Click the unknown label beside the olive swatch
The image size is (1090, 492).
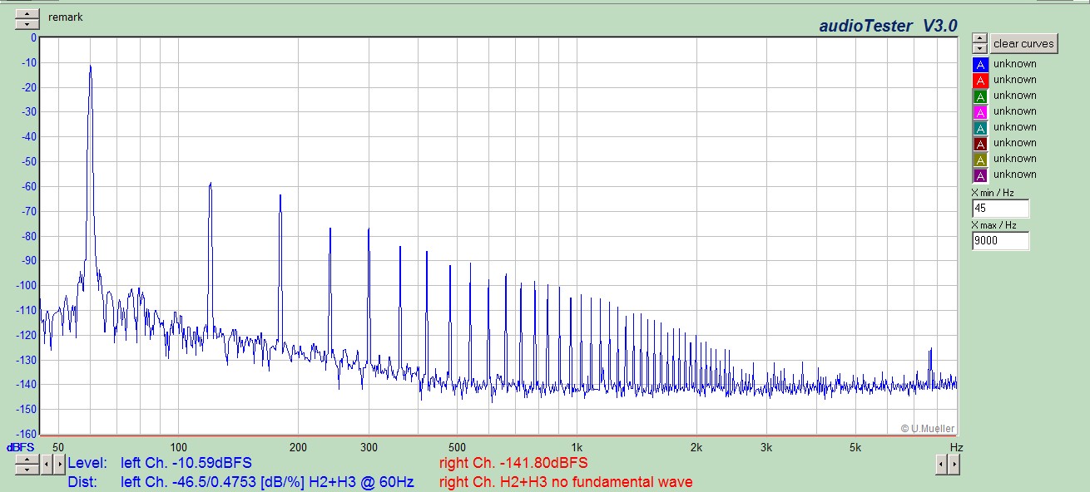coord(1014,159)
